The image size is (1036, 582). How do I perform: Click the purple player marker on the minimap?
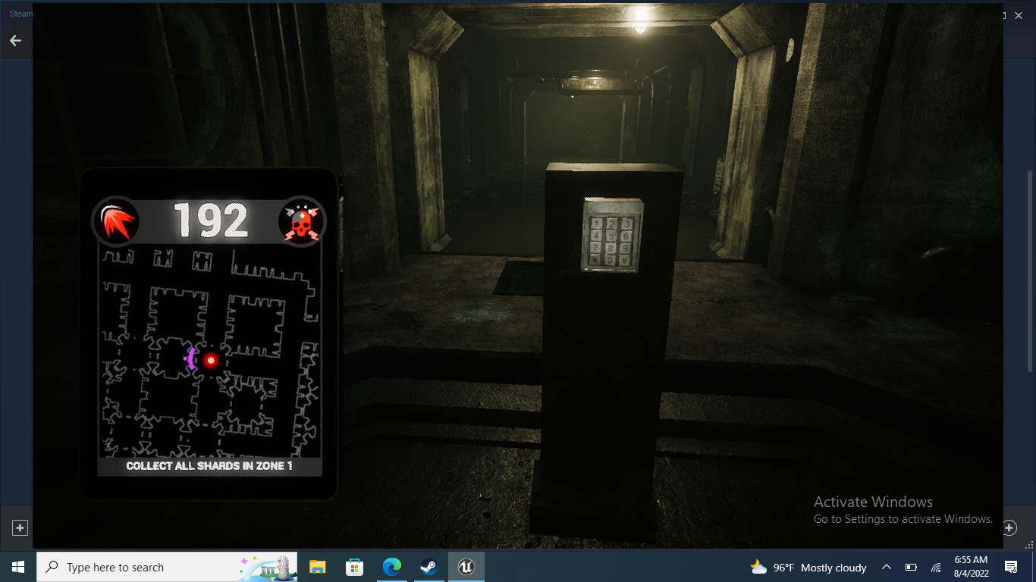[190, 358]
